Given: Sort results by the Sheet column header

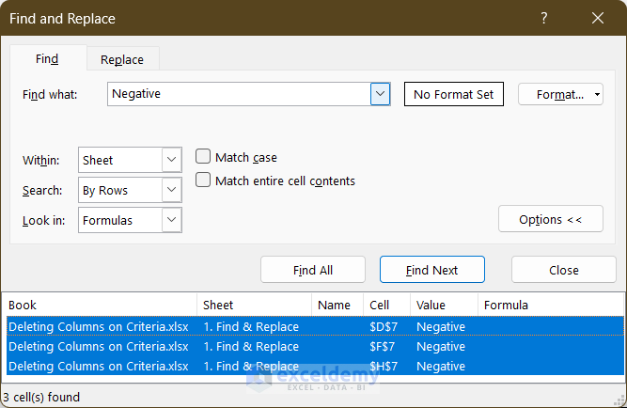Looking at the screenshot, I should click(x=254, y=306).
